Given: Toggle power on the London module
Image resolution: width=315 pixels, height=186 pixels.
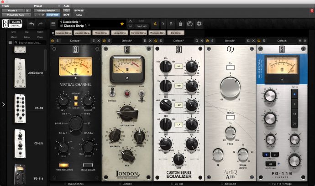Looking at the screenshot, I should click(x=104, y=41).
